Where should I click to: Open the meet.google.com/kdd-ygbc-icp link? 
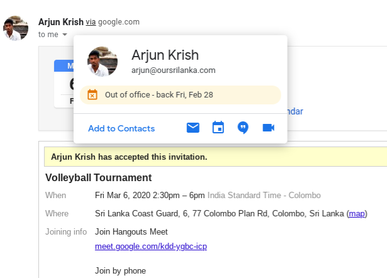(x=151, y=246)
